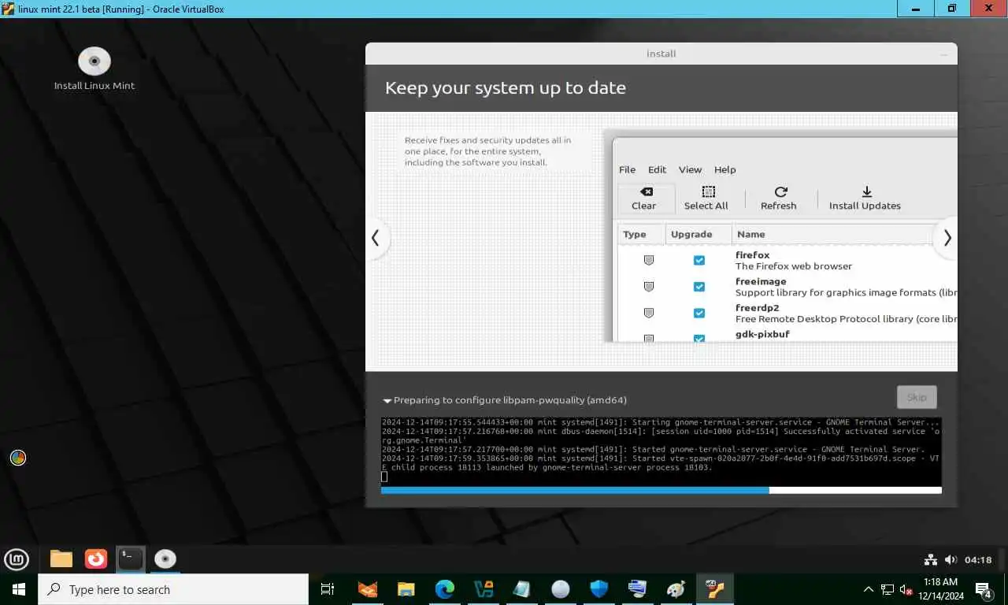
Task: Click the Skip button
Action: [917, 397]
